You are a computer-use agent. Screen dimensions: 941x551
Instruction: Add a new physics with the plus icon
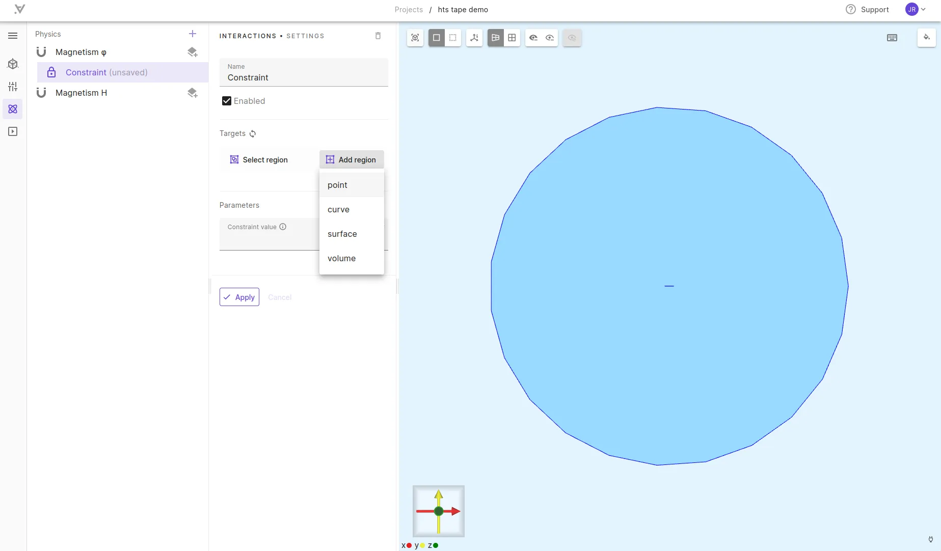tap(193, 34)
